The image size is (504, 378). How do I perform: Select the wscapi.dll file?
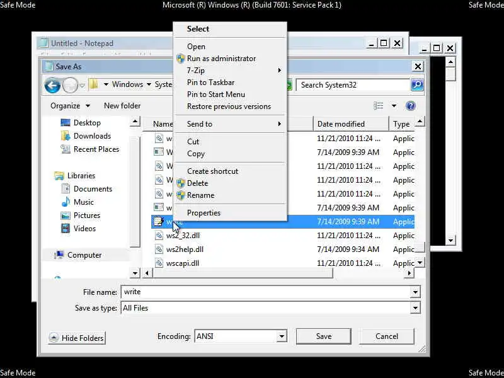pos(183,263)
